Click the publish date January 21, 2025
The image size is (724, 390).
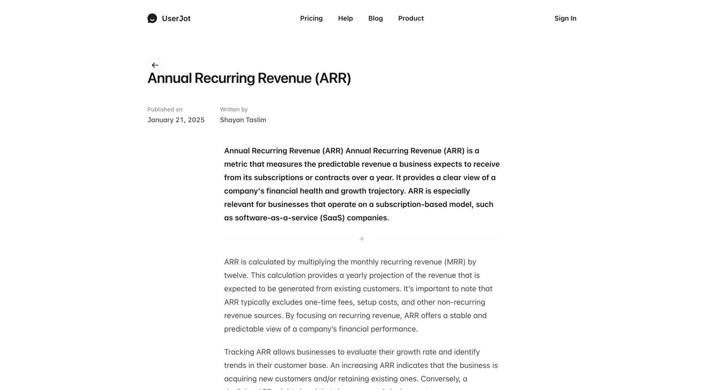[x=176, y=120]
